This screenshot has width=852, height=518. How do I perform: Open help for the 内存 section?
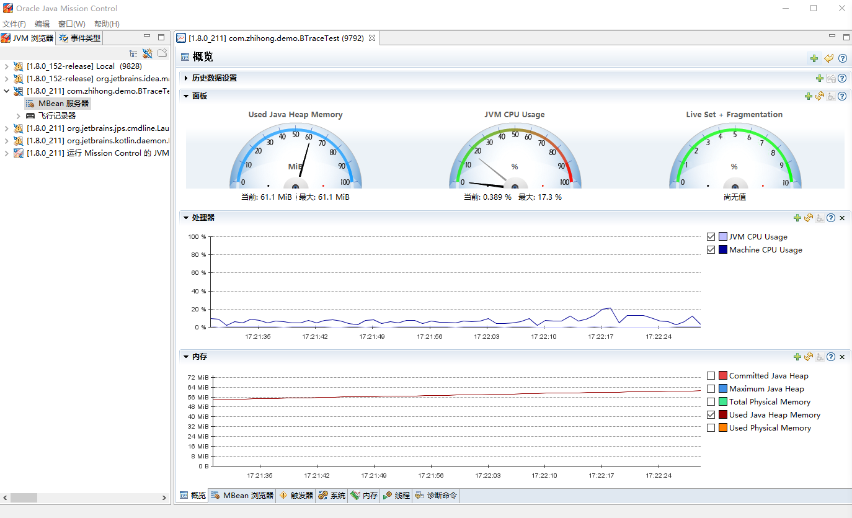pos(831,357)
